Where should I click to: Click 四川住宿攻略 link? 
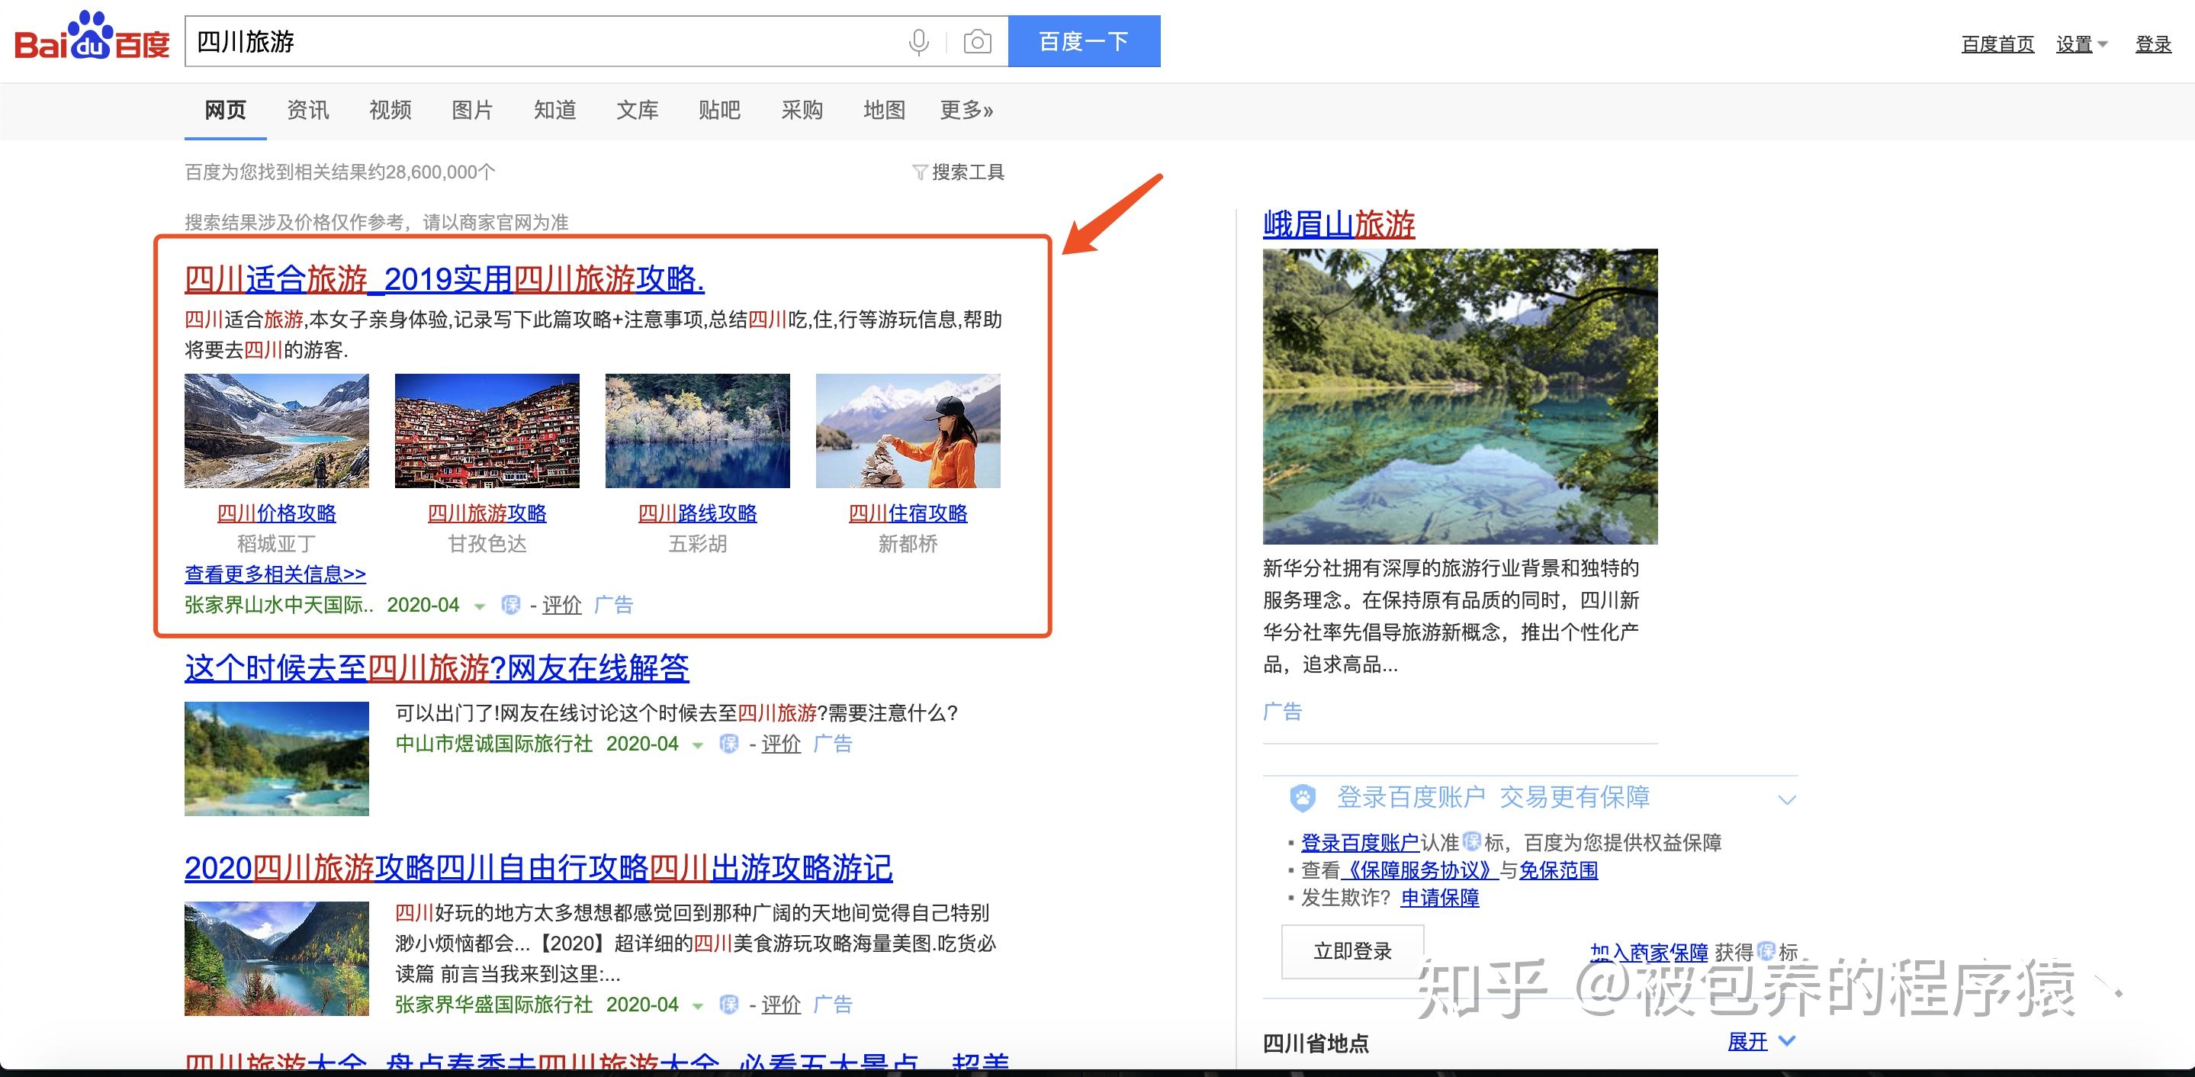pyautogui.click(x=908, y=513)
